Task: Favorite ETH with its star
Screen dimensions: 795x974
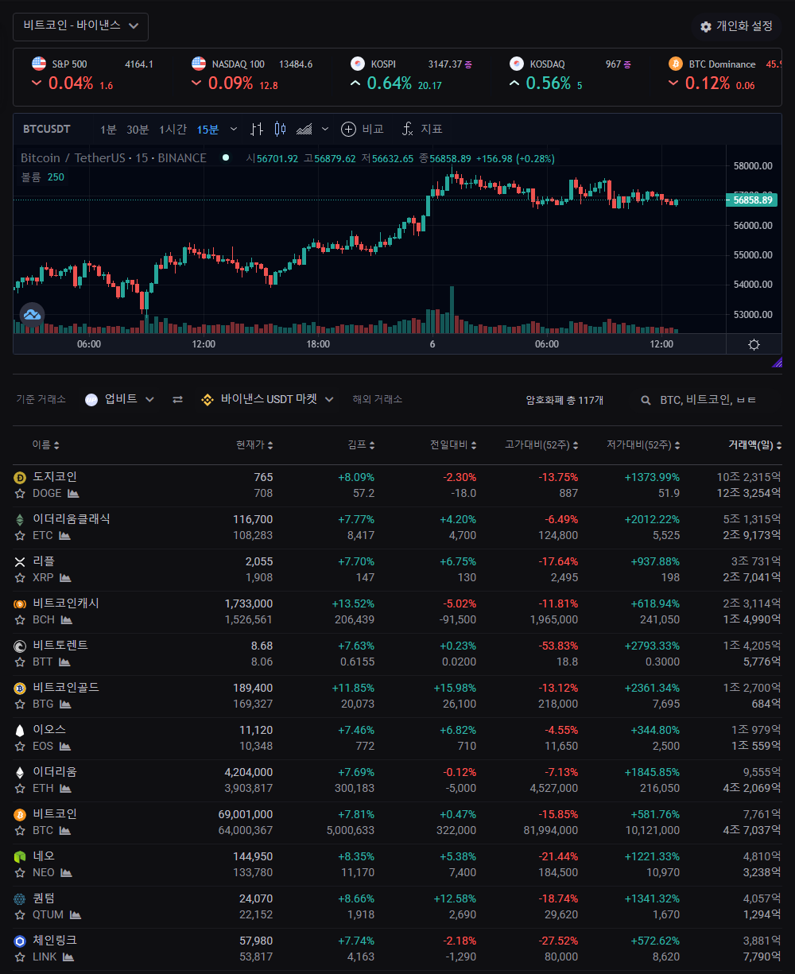Action: (x=20, y=788)
